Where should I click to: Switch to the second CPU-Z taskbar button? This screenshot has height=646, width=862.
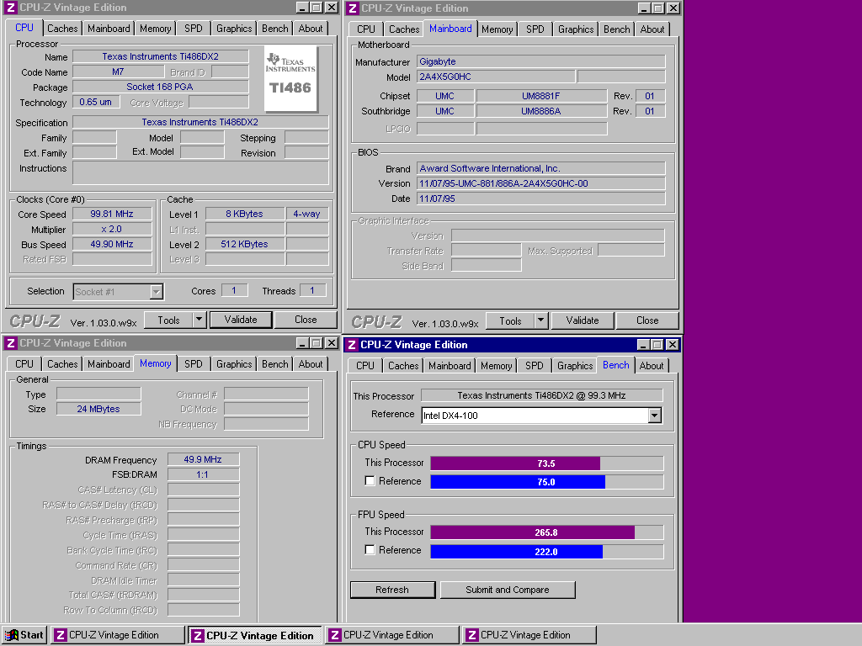[x=255, y=636]
